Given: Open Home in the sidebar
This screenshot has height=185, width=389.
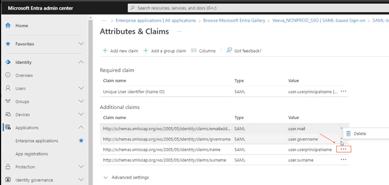Looking at the screenshot, I should (x=22, y=26).
